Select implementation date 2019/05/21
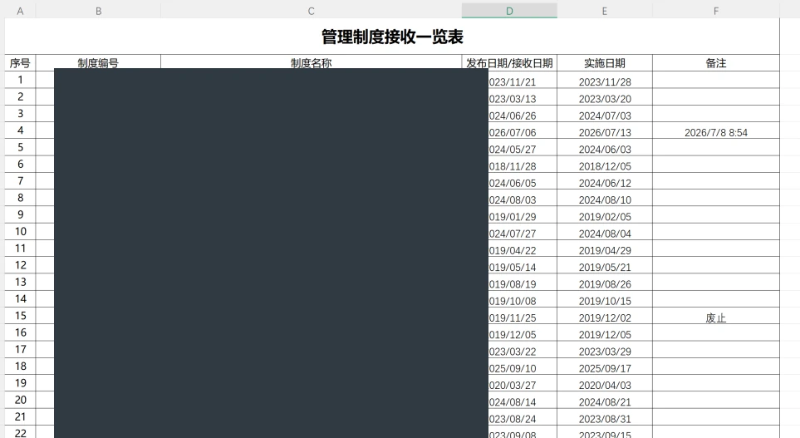 605,267
